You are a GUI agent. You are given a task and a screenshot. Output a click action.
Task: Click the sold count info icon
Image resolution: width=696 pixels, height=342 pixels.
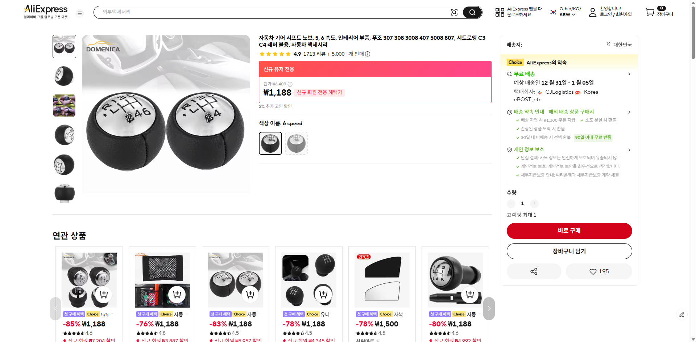pyautogui.click(x=368, y=54)
